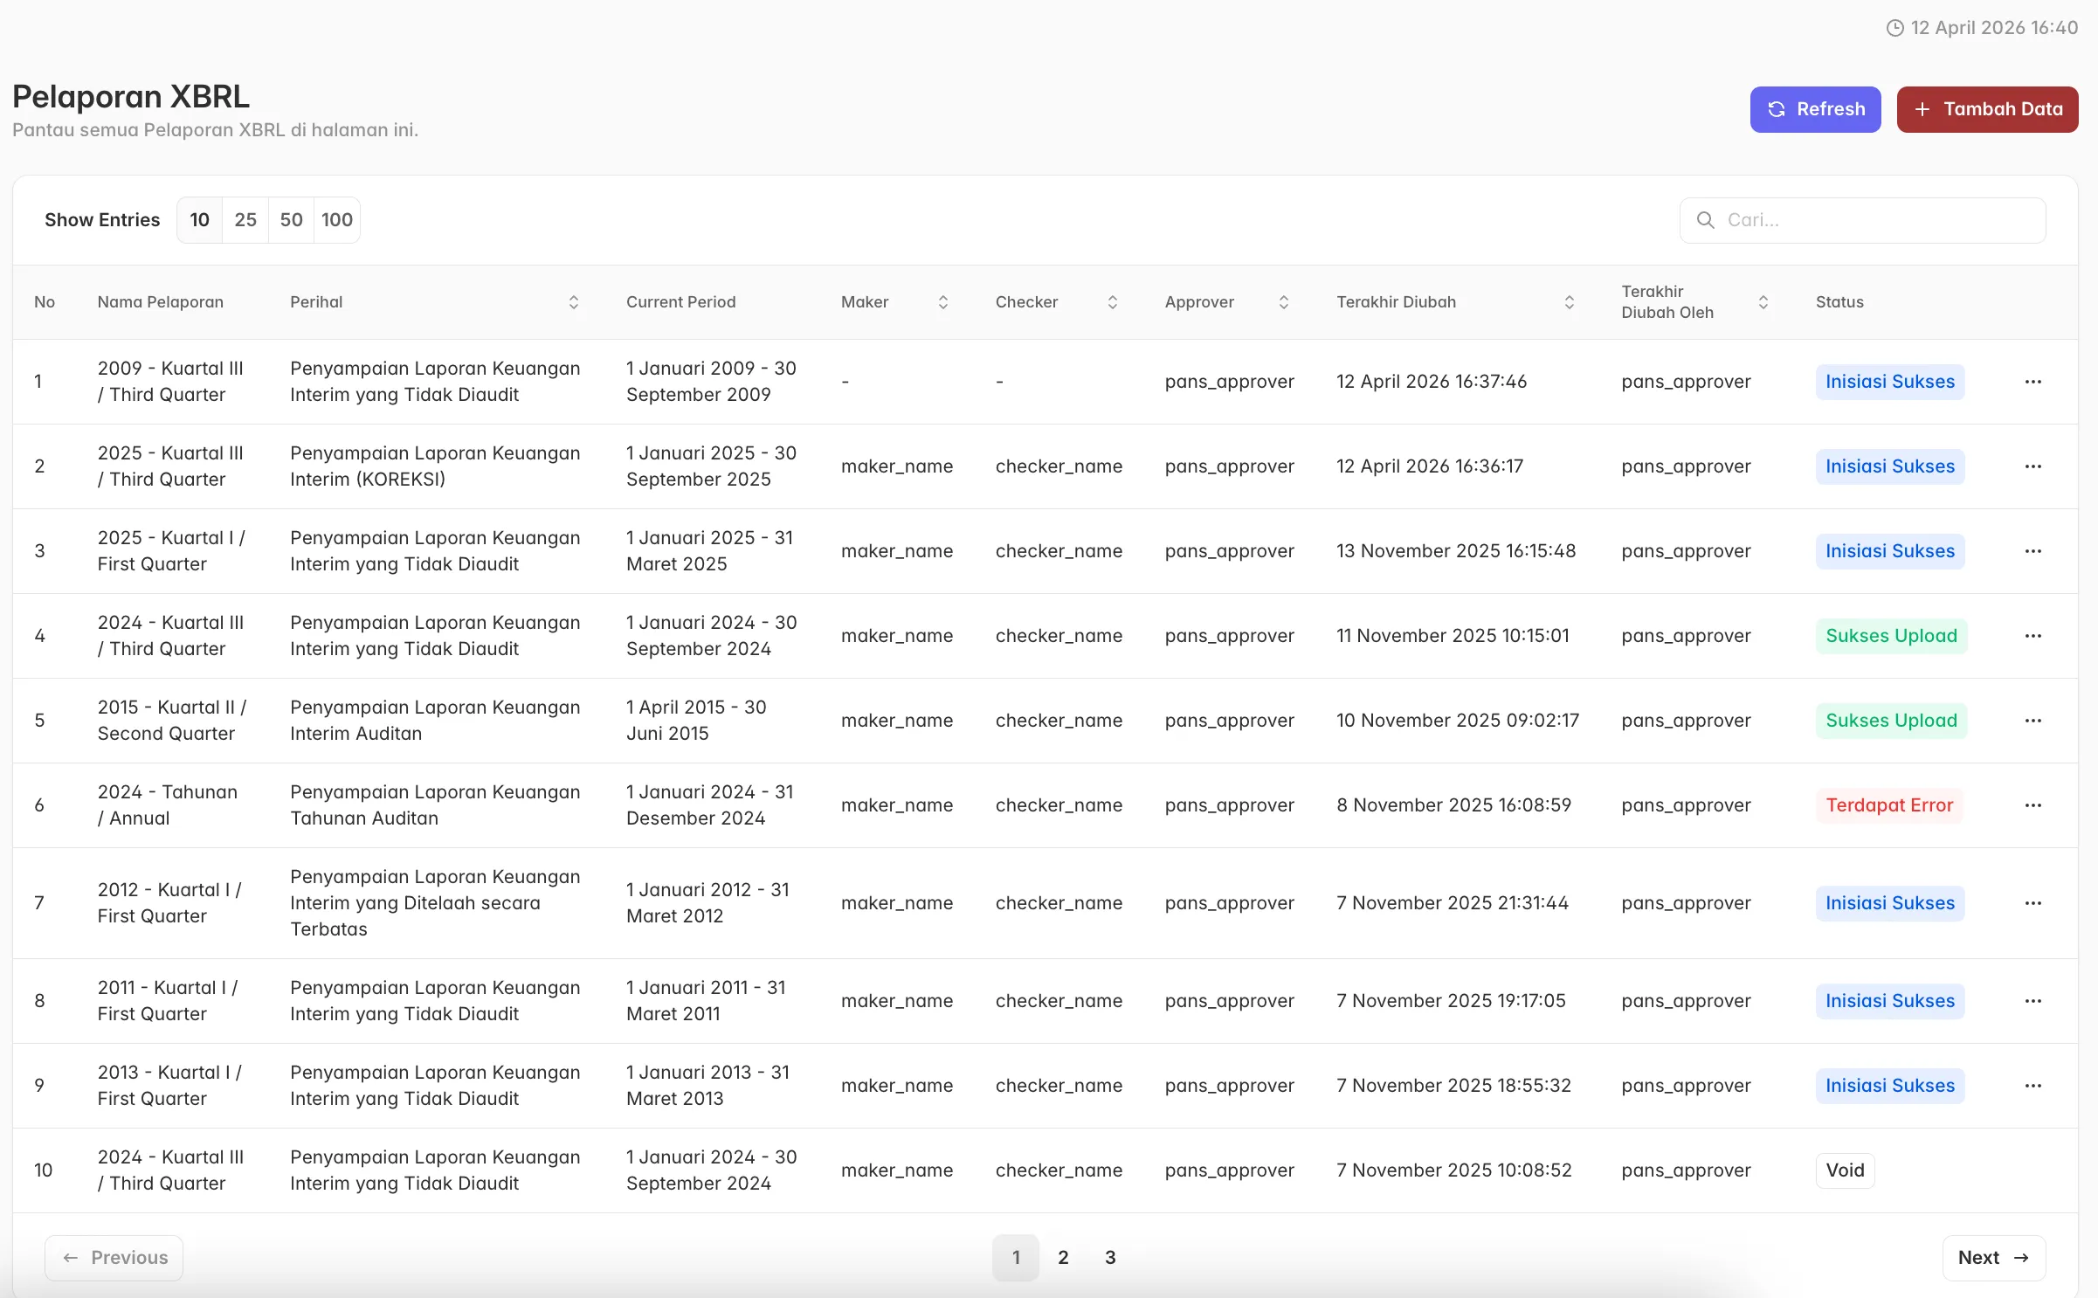Sort by the Perihal column
Viewport: 2098px width, 1298px height.
coord(573,302)
